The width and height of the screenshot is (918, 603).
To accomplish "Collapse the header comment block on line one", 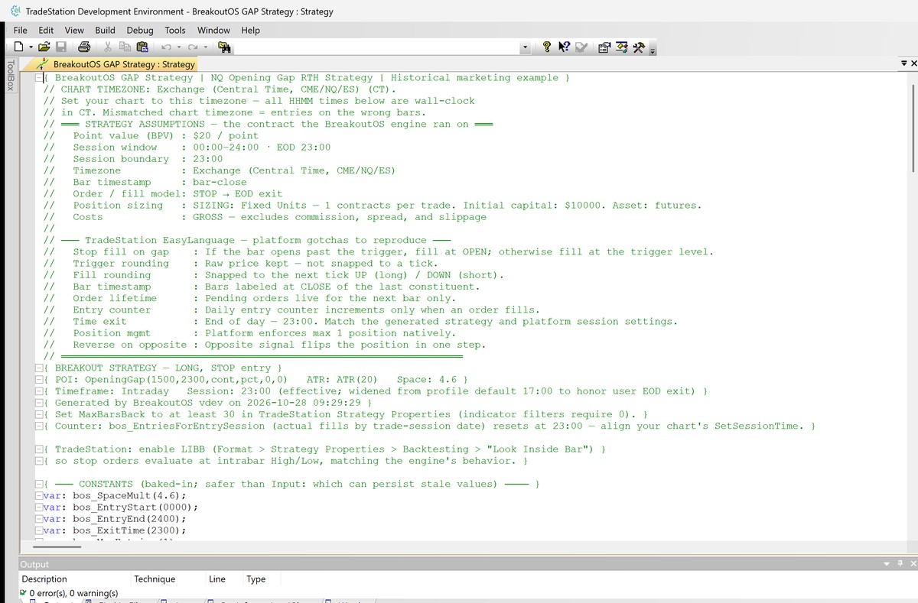I will point(39,78).
